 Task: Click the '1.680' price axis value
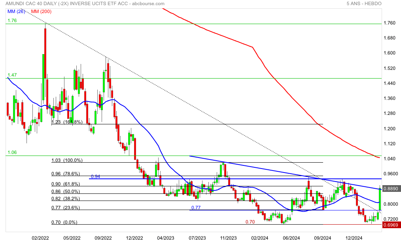[x=390, y=38]
